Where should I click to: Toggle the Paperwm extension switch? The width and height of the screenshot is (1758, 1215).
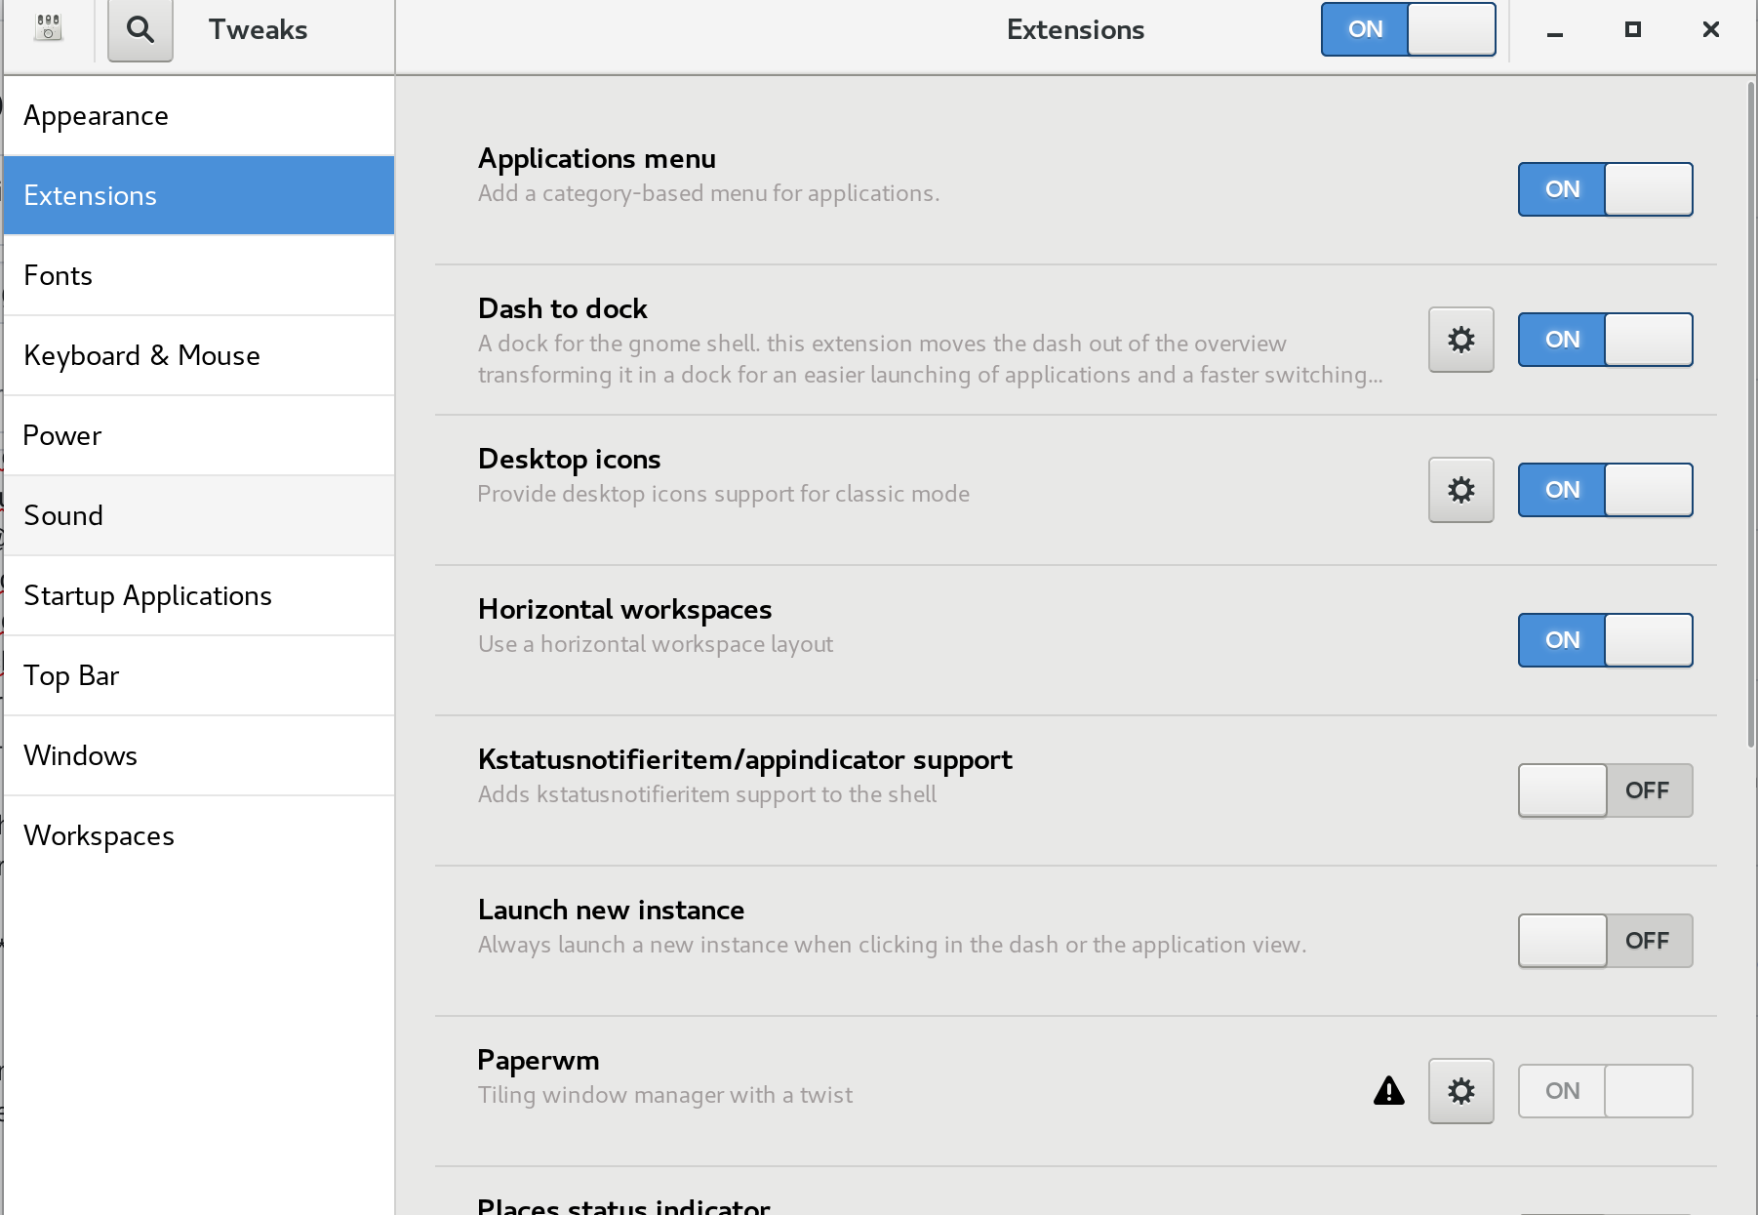[x=1604, y=1091]
